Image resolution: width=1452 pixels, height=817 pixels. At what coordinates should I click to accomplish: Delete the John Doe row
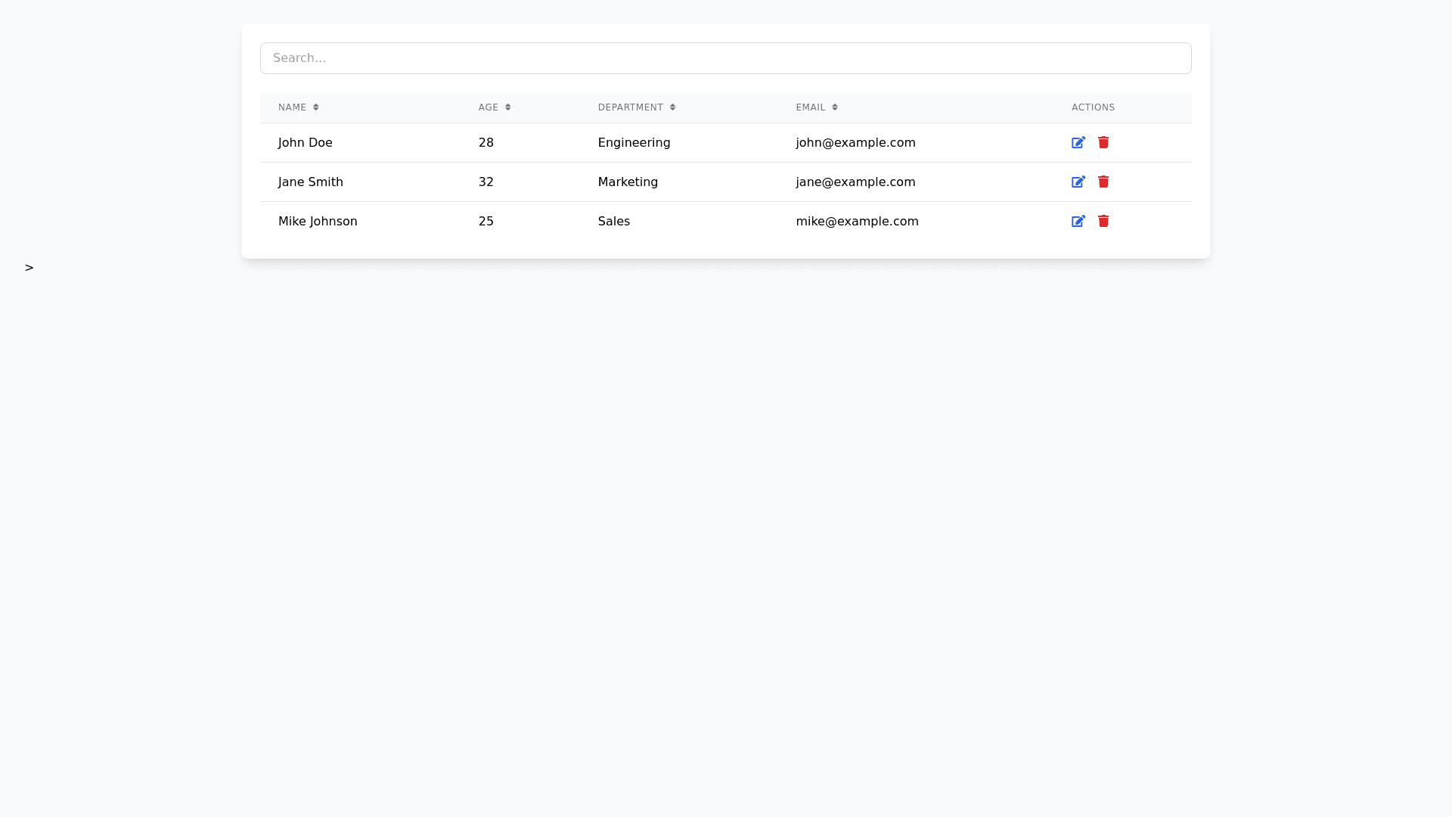(1103, 143)
